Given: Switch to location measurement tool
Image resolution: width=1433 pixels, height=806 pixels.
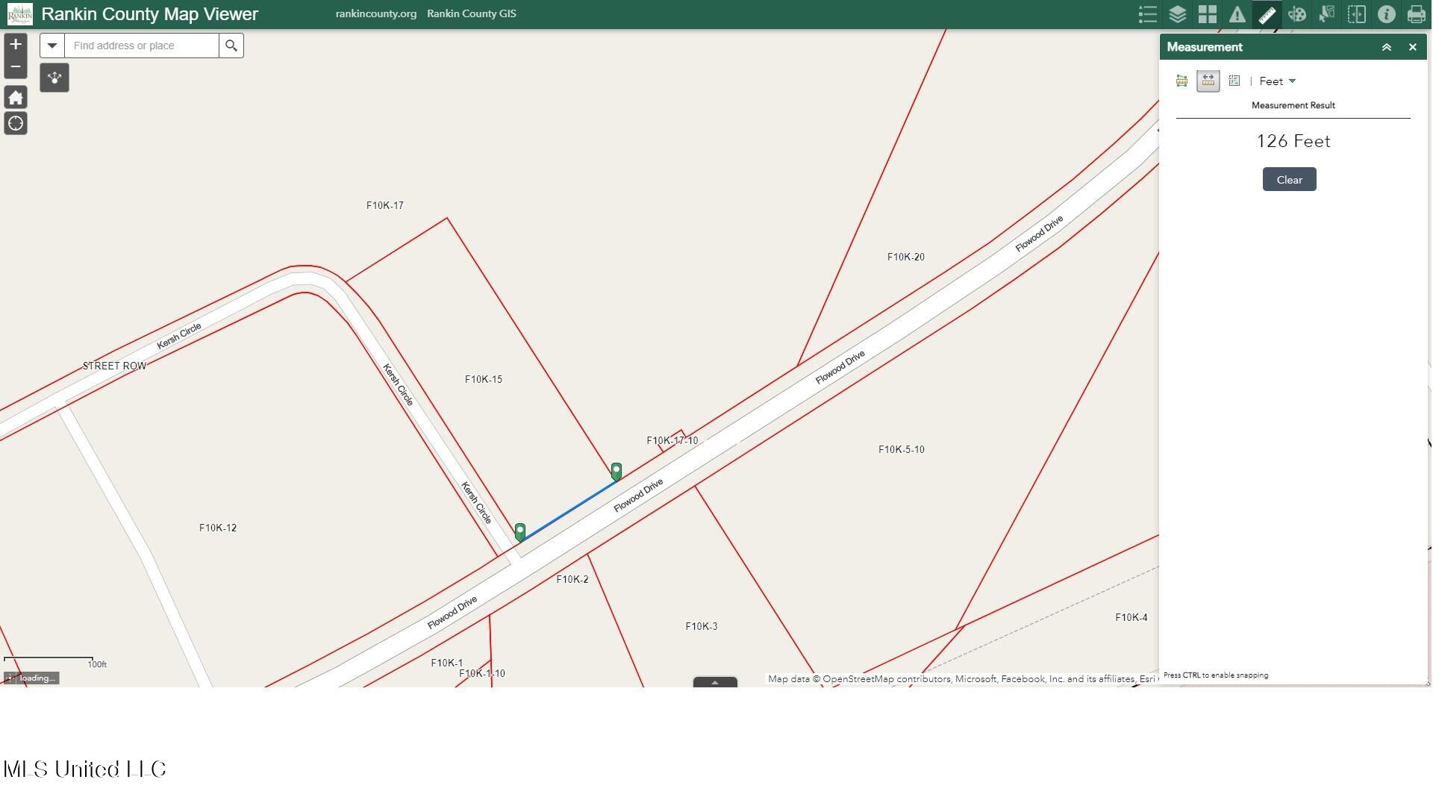Looking at the screenshot, I should coord(1234,81).
